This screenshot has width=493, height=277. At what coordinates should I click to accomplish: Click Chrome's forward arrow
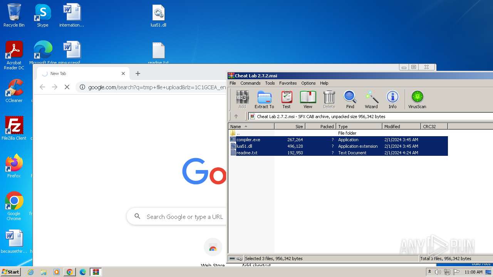55,87
